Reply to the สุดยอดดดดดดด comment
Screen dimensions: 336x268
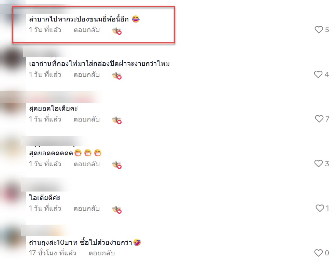87,164
